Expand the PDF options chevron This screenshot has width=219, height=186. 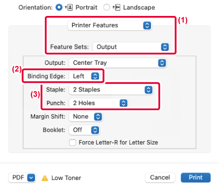31,178
